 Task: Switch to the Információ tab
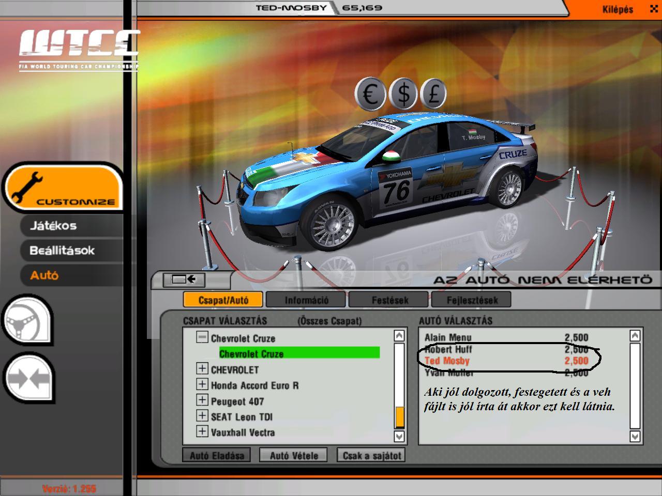tap(306, 300)
